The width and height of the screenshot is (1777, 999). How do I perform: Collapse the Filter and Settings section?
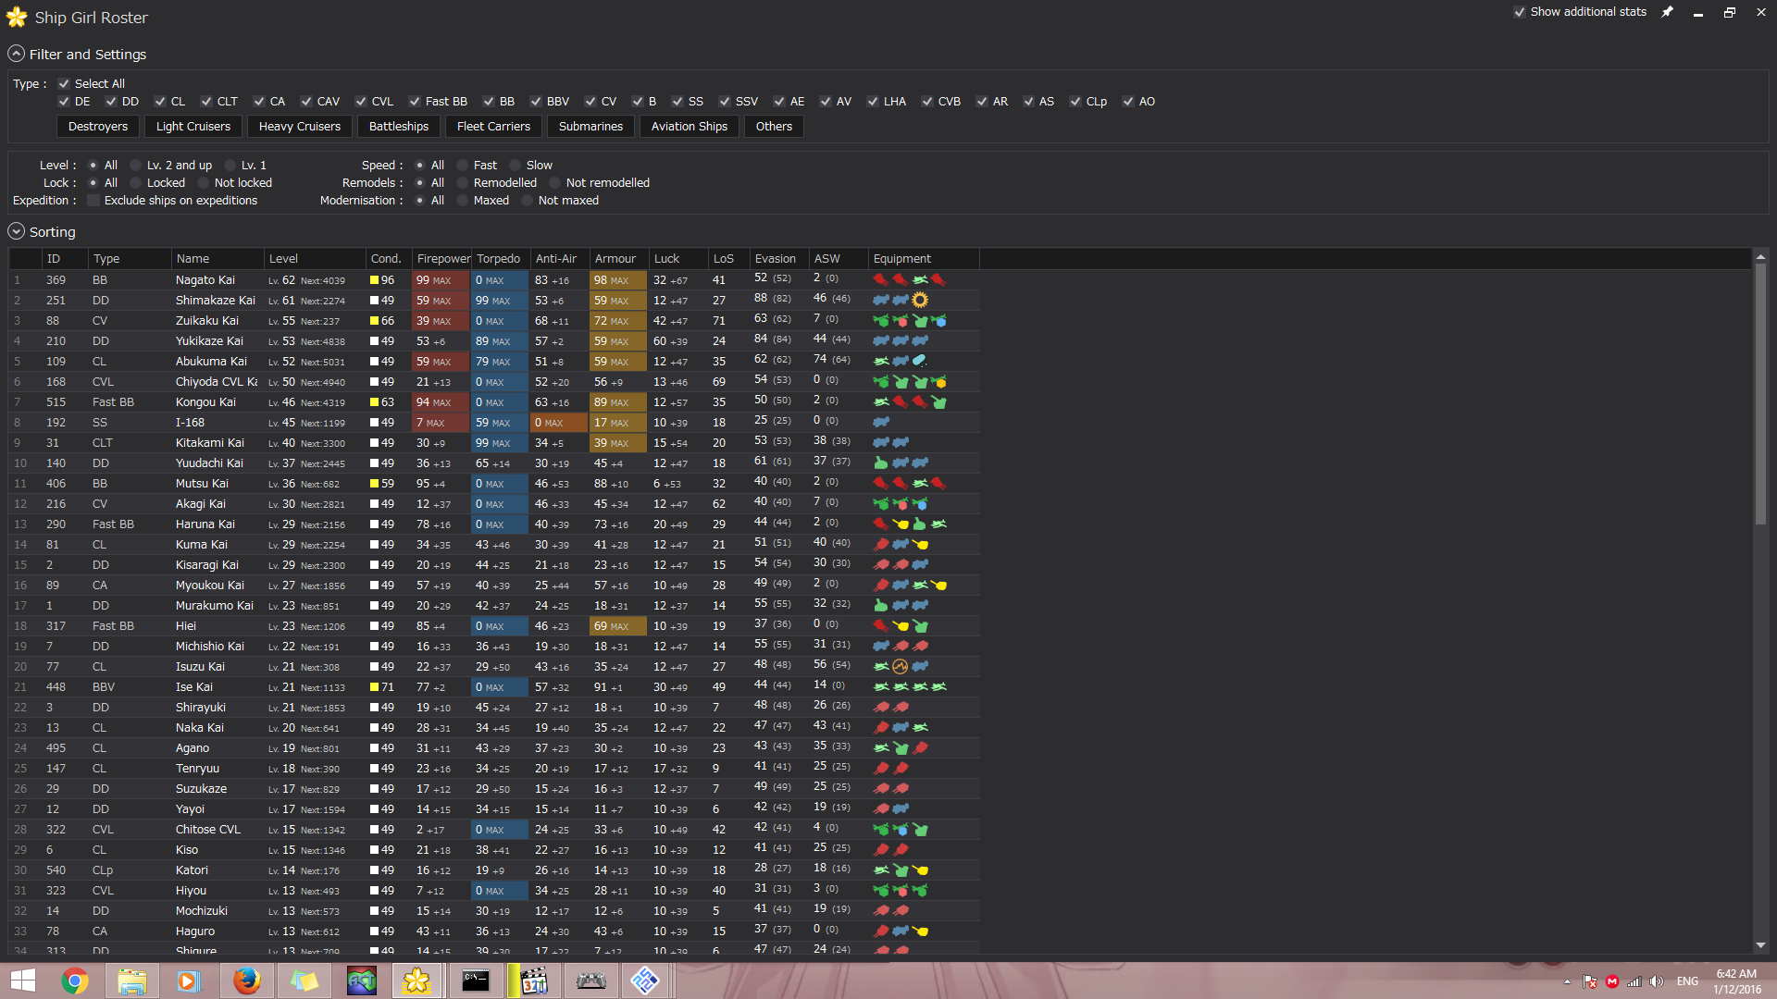pos(16,54)
